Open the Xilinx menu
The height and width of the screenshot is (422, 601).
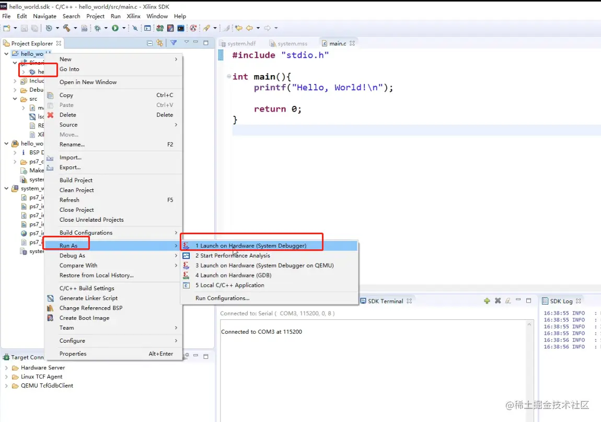click(x=133, y=16)
